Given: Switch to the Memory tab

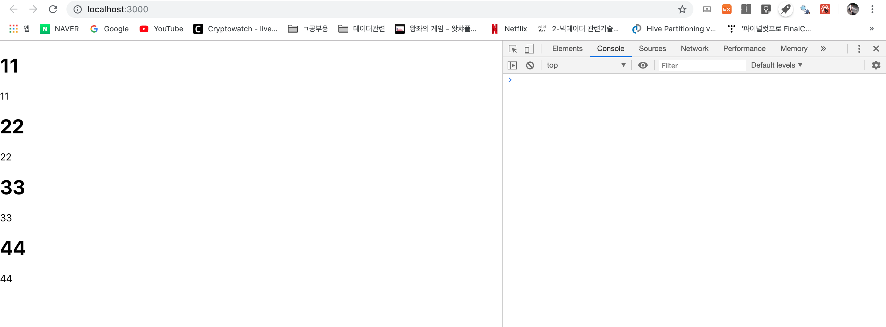Looking at the screenshot, I should tap(793, 49).
